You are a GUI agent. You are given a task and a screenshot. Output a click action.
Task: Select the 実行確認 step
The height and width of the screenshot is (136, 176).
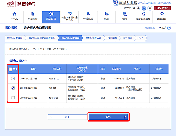127,38
